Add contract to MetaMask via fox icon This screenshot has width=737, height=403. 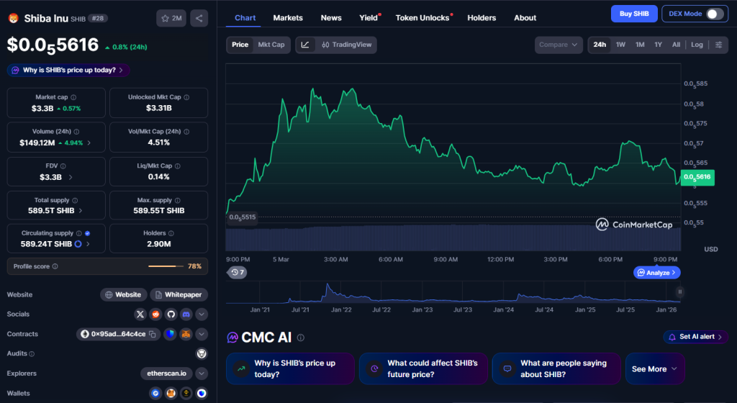(x=186, y=334)
